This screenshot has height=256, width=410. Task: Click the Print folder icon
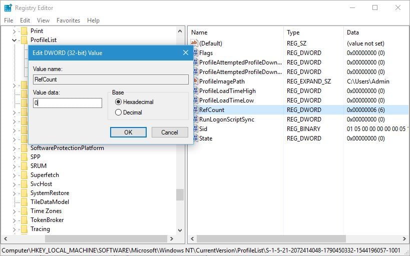tap(24, 31)
